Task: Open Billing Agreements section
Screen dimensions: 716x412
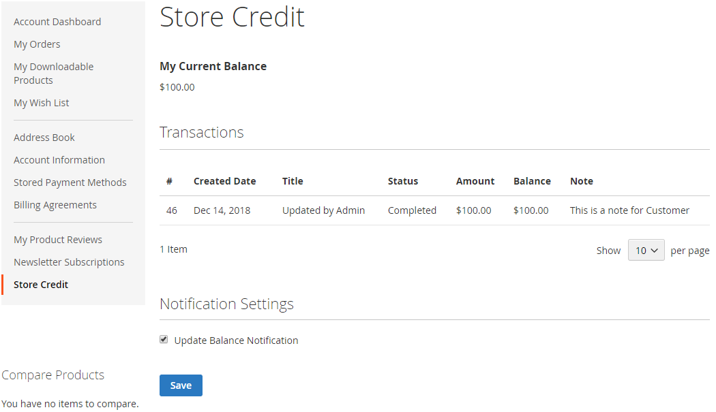Action: coord(55,205)
